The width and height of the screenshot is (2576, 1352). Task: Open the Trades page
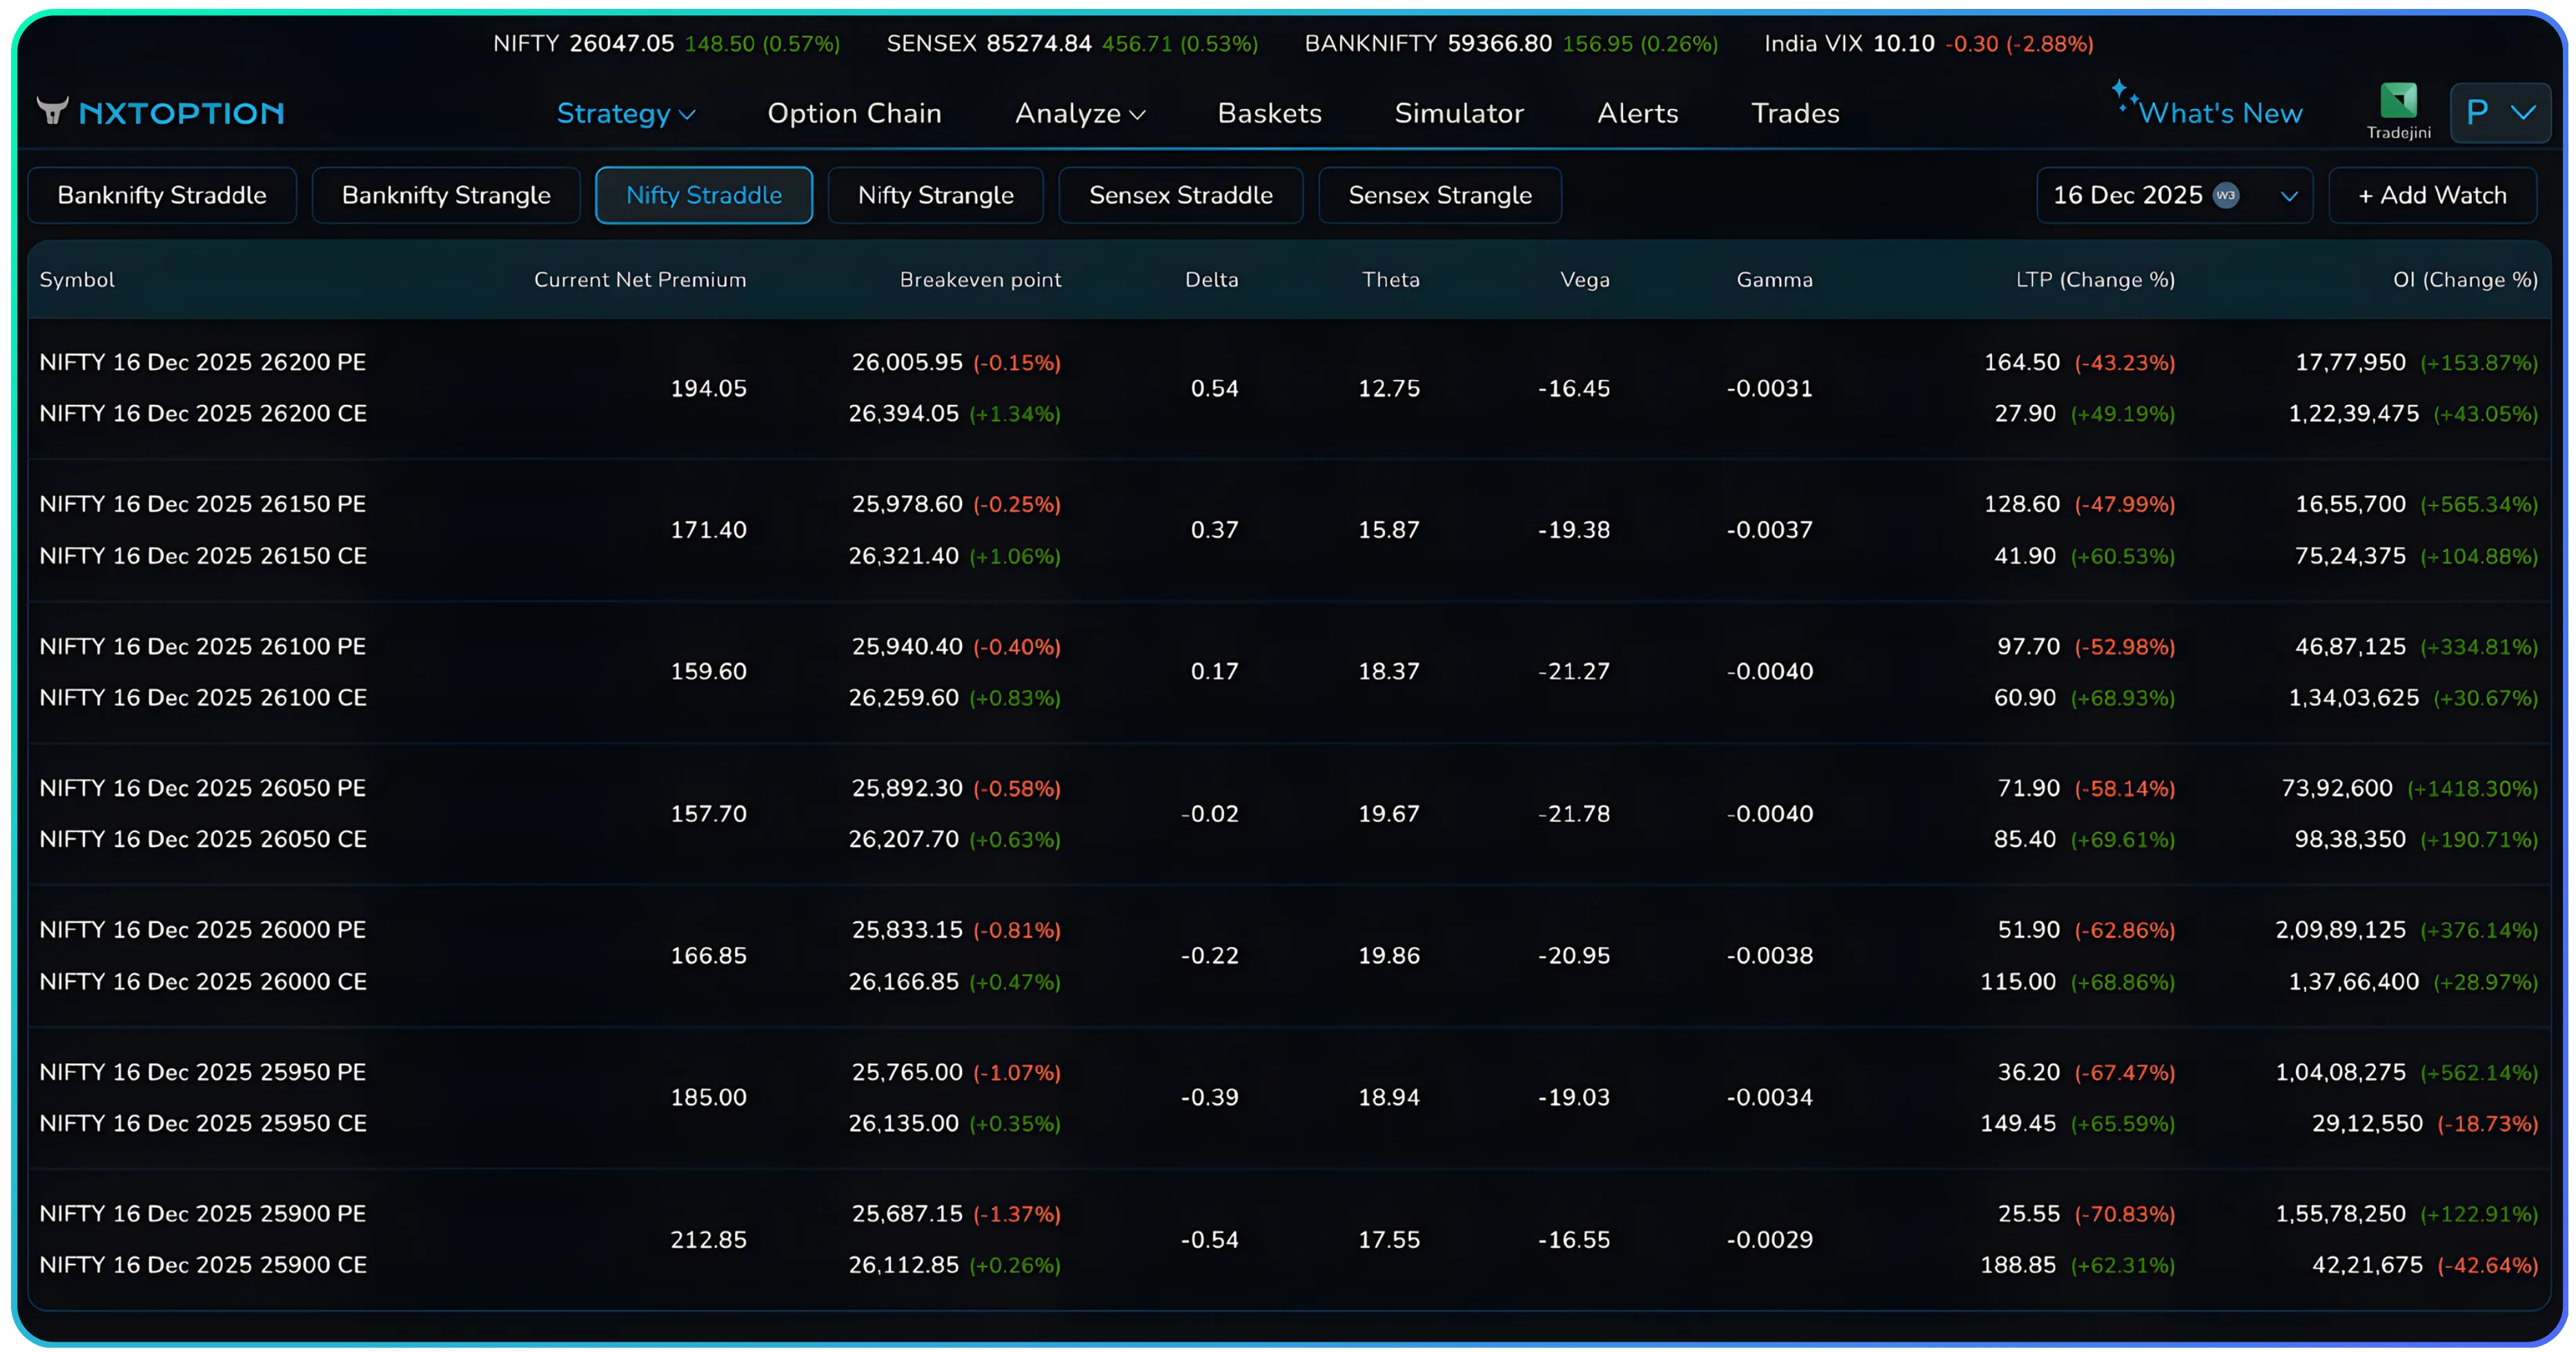1795,113
